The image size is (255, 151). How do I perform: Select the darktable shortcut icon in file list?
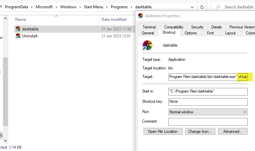point(18,29)
